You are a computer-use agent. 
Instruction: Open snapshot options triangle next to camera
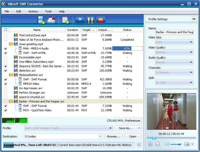(192, 144)
